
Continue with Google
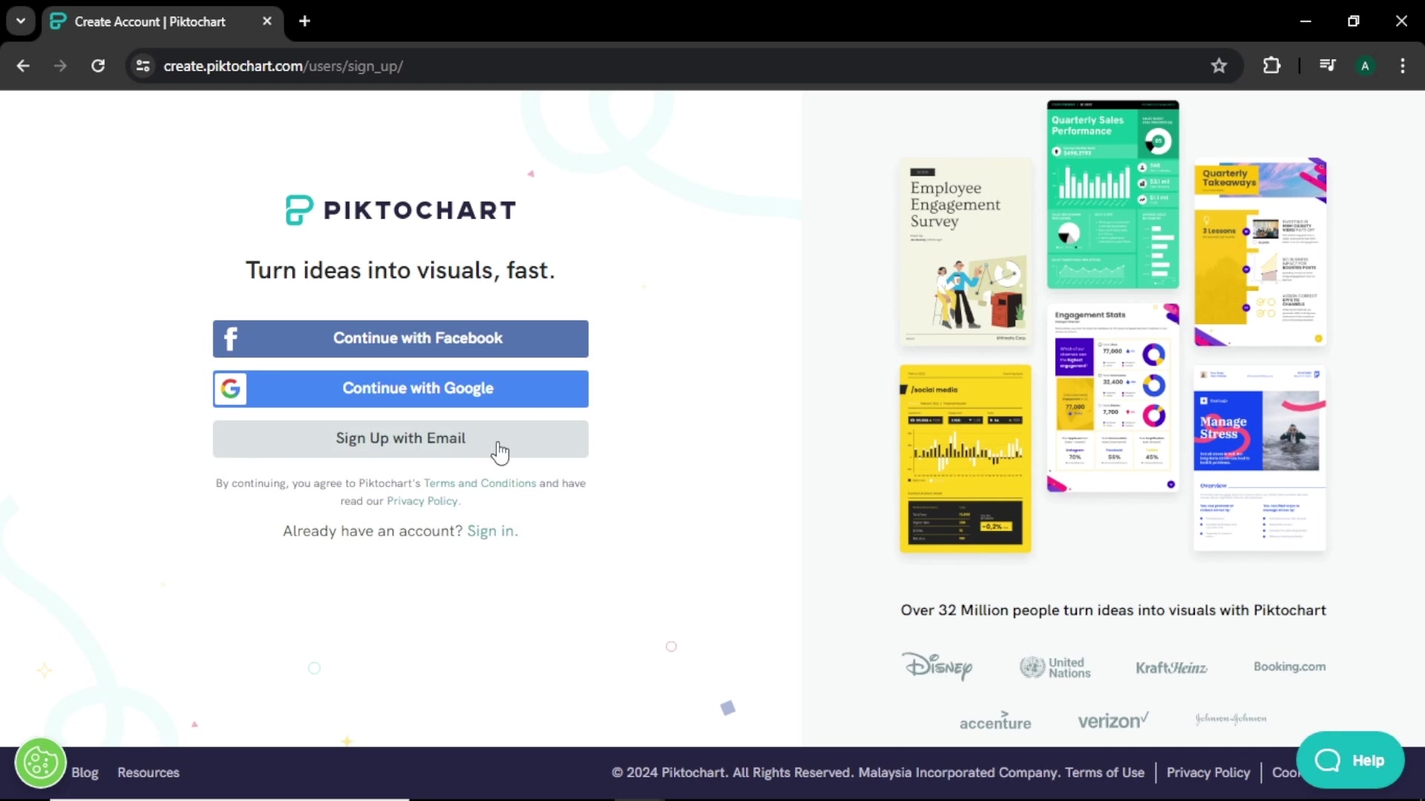pyautogui.click(x=401, y=389)
